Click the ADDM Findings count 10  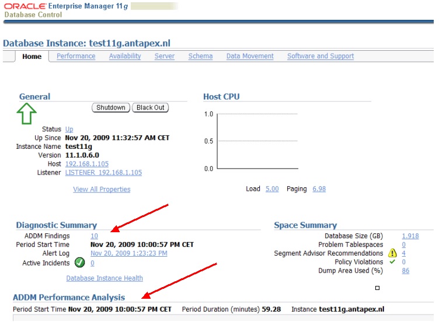[x=95, y=236]
